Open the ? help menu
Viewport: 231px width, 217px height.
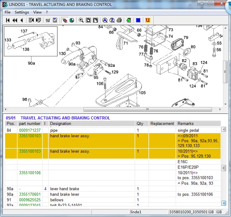(x=47, y=12)
